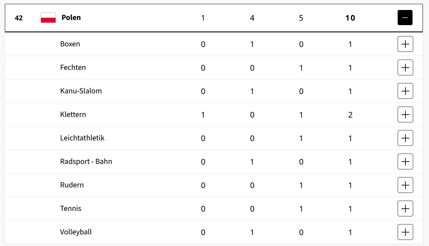Click the Polish flag icon

tap(48, 18)
